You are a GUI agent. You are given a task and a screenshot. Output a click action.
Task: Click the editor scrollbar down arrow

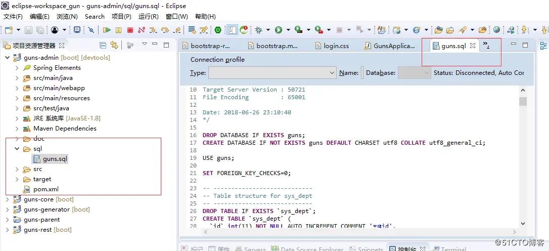(x=523, y=223)
